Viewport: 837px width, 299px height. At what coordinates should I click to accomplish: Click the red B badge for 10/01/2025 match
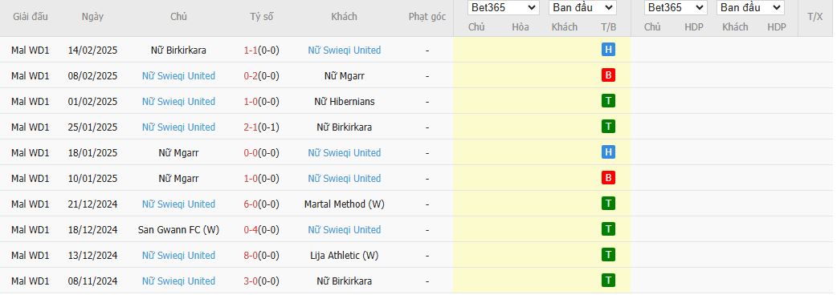point(608,178)
